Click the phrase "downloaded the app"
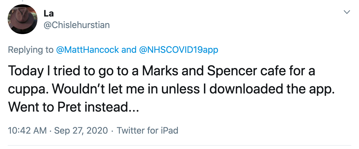This screenshot has height=149, width=359. (272, 89)
